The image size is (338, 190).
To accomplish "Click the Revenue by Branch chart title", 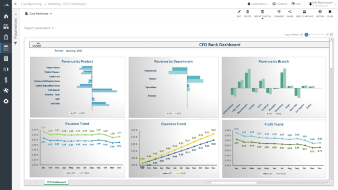I will [x=274, y=61].
